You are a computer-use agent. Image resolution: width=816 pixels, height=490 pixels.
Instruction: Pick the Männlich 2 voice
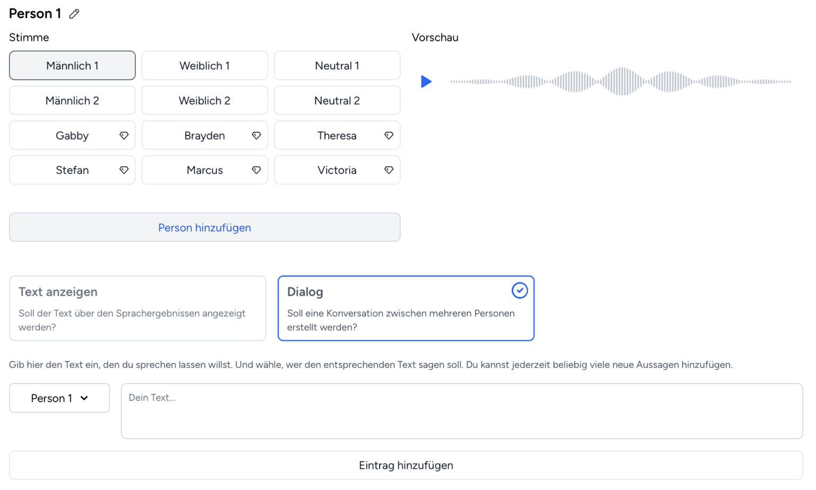(72, 100)
